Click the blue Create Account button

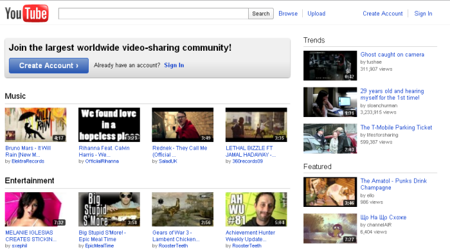tap(49, 66)
